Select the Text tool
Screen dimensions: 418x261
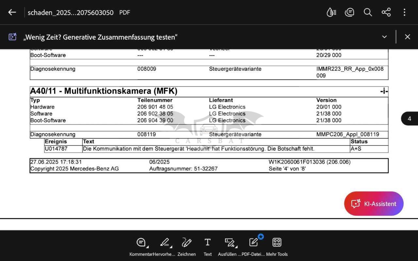click(x=207, y=246)
